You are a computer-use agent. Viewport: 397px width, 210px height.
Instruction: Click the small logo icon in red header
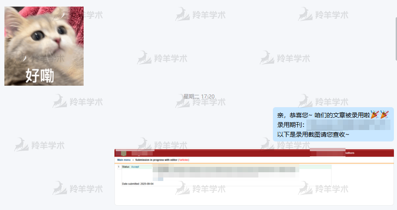point(124,153)
